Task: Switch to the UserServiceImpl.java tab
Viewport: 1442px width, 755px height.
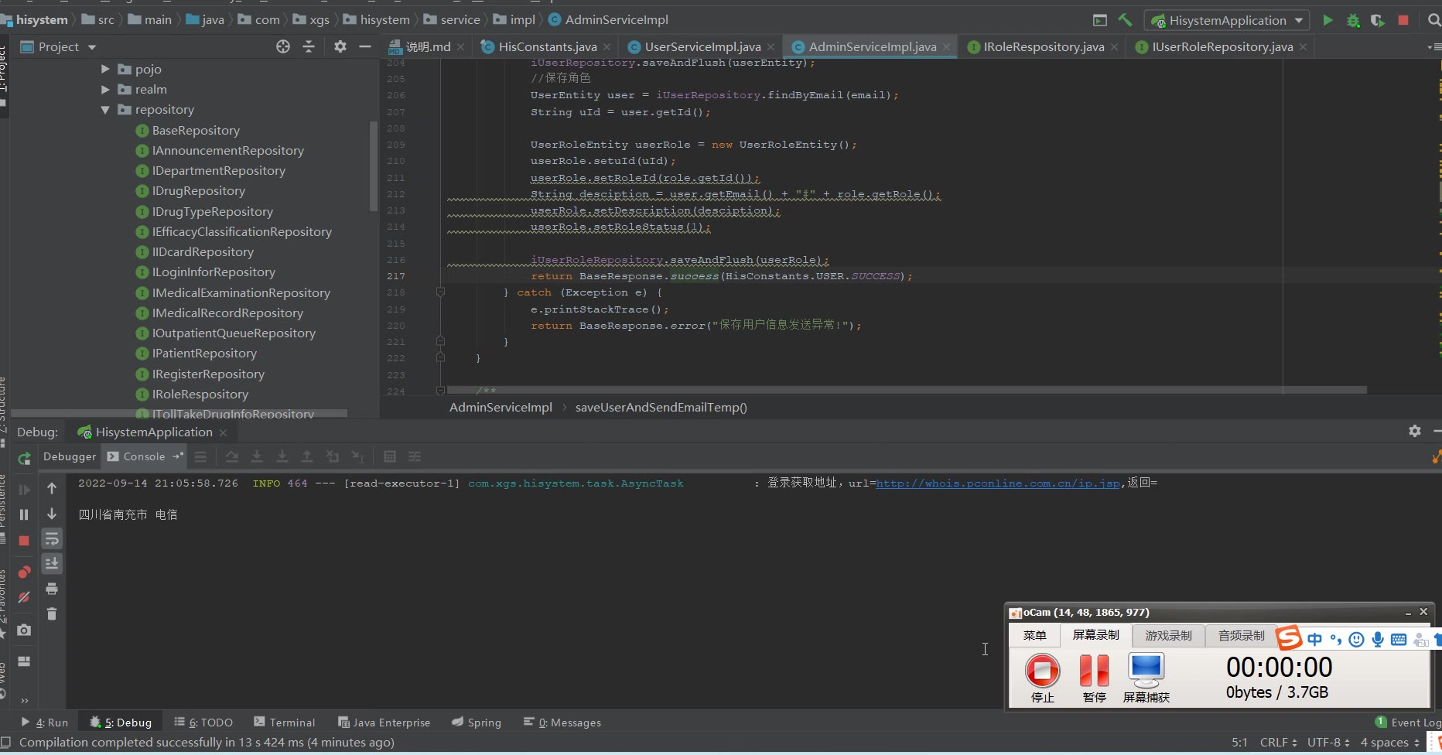Action: [x=702, y=47]
